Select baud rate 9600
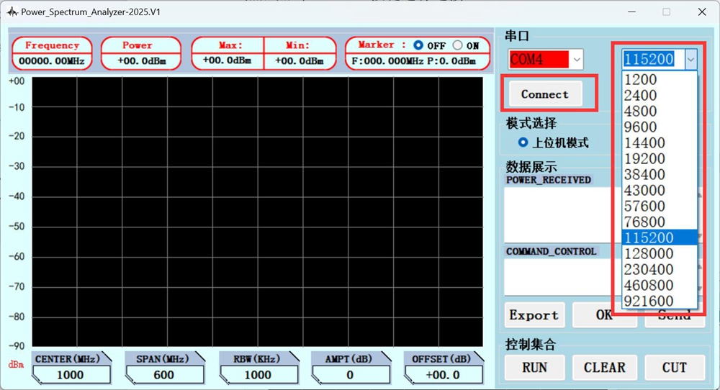This screenshot has width=720, height=390. point(660,127)
